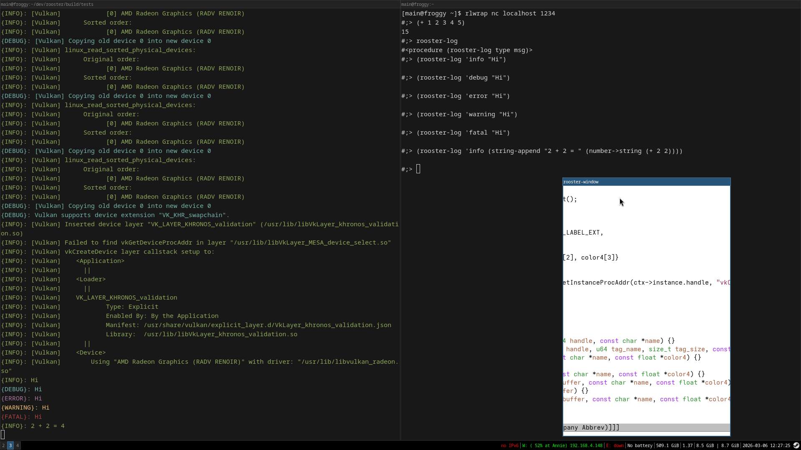Screen dimensions: 801x450
Task: Click the 'rlwrap nc localhost 1234' command line
Action: click(x=509, y=13)
